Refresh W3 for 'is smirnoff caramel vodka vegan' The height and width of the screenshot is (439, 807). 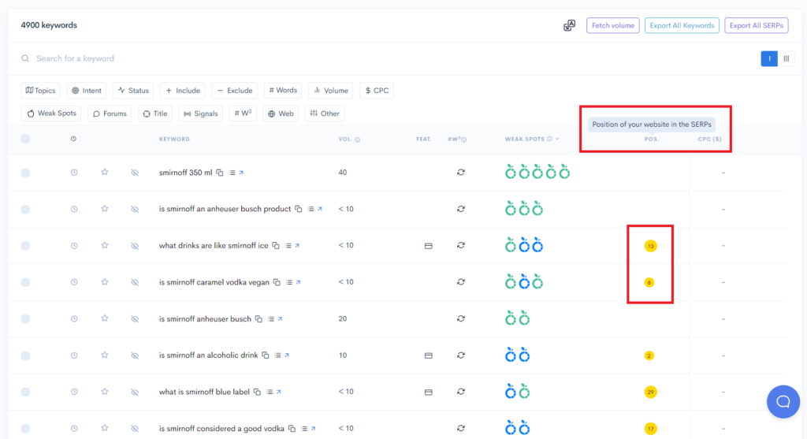click(460, 282)
